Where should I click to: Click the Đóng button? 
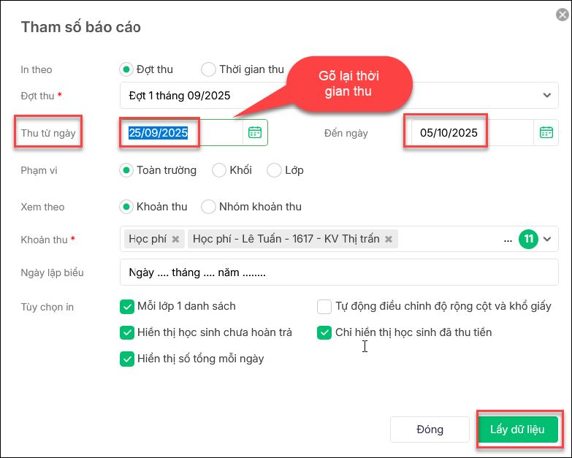click(x=430, y=429)
